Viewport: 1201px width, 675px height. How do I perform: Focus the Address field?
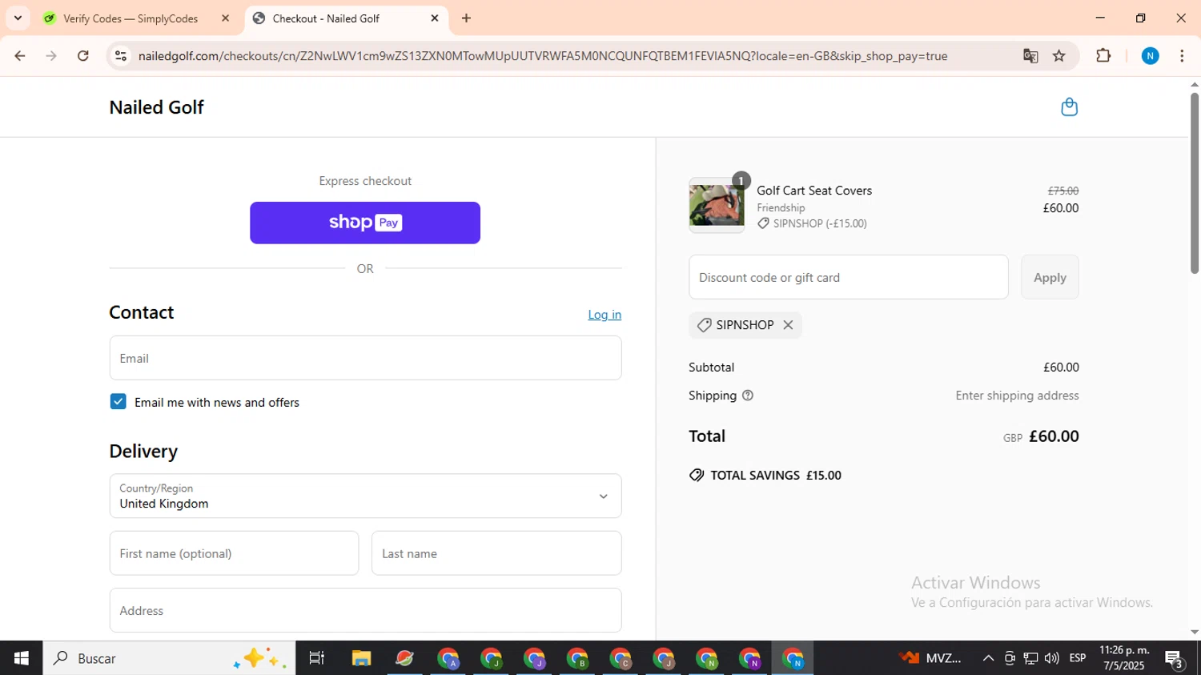click(365, 610)
